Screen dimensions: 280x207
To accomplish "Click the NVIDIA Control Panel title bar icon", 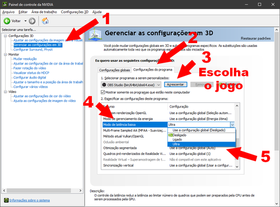I will pos(4,4).
